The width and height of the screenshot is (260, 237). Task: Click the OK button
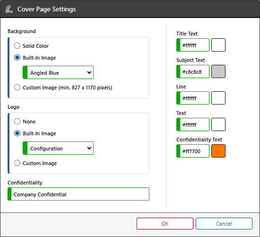click(165, 224)
